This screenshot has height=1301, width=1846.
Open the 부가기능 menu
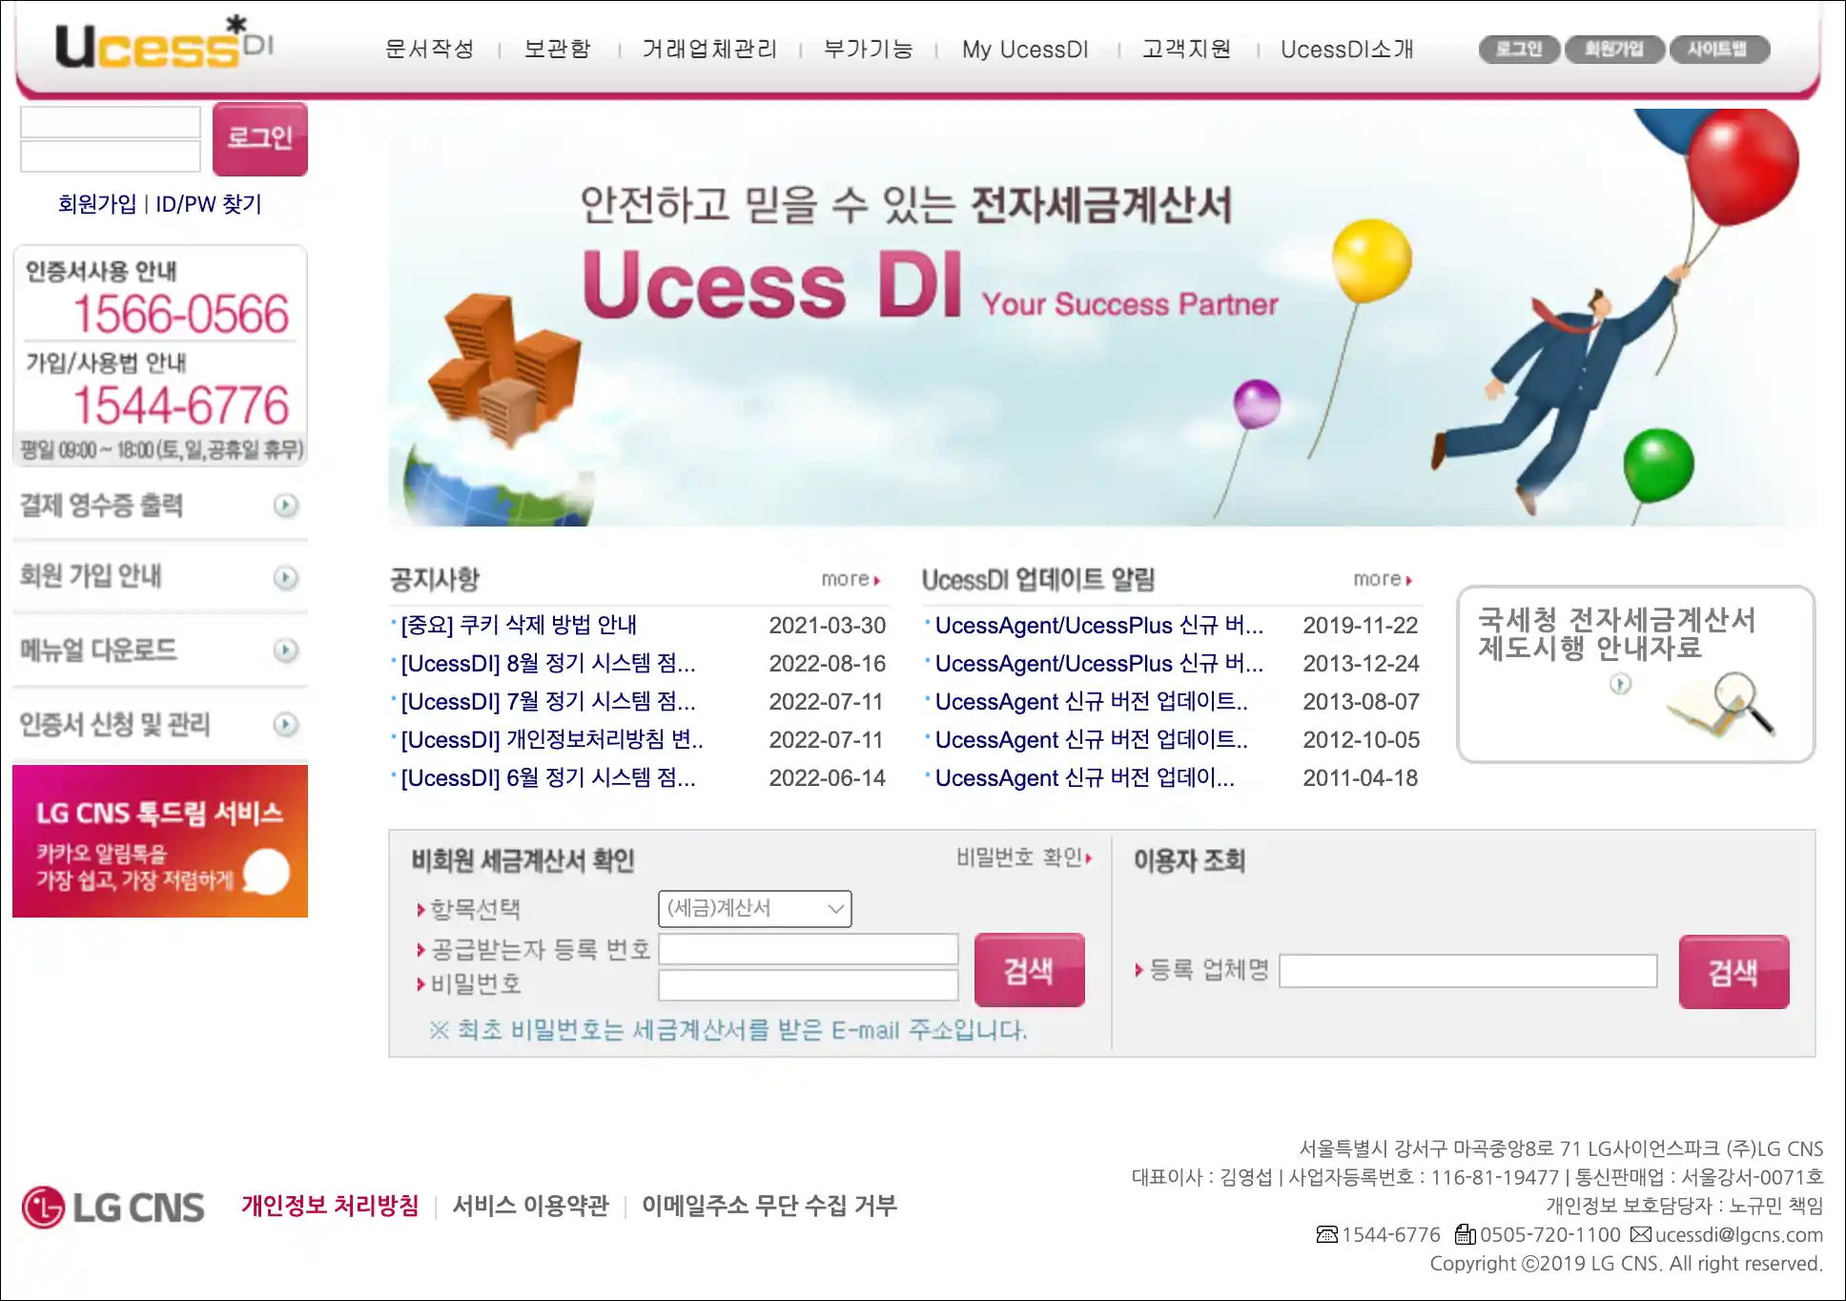point(868,50)
